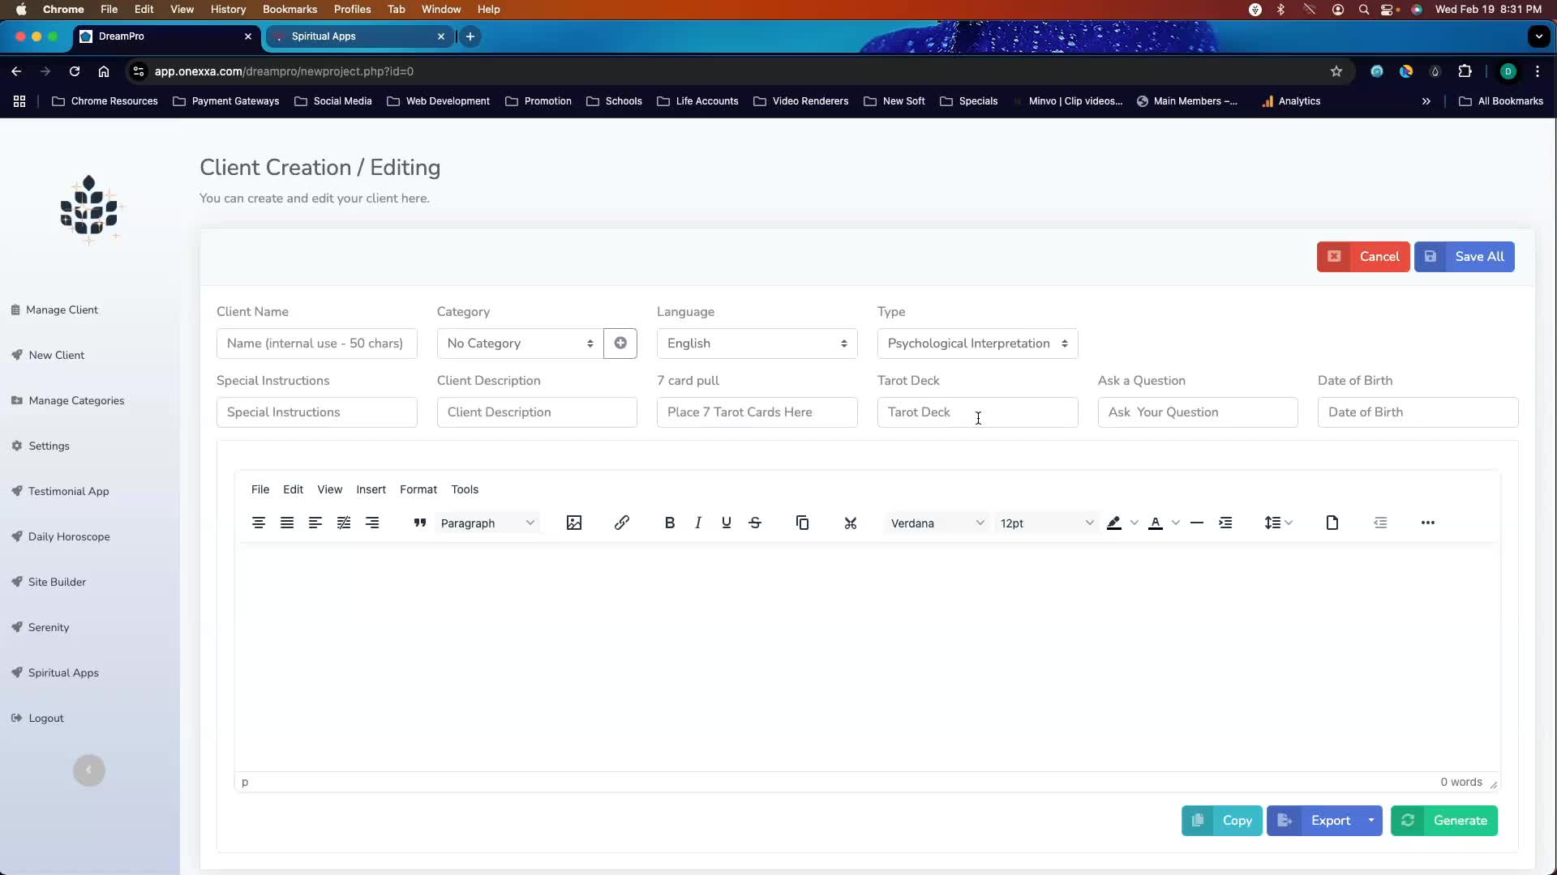Viewport: 1557px width, 875px height.
Task: Toggle strikethrough formatting
Action: [x=755, y=523]
